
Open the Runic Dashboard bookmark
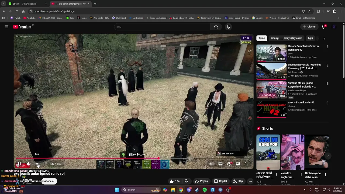(x=156, y=18)
